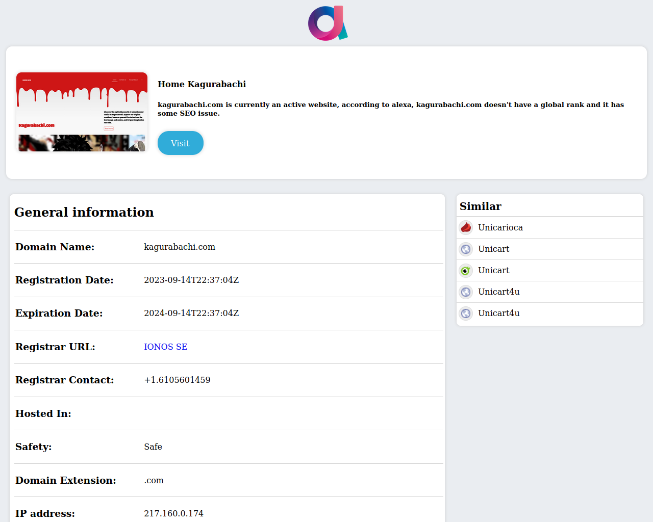Select the registrar contact +1.6105601459

pos(177,380)
